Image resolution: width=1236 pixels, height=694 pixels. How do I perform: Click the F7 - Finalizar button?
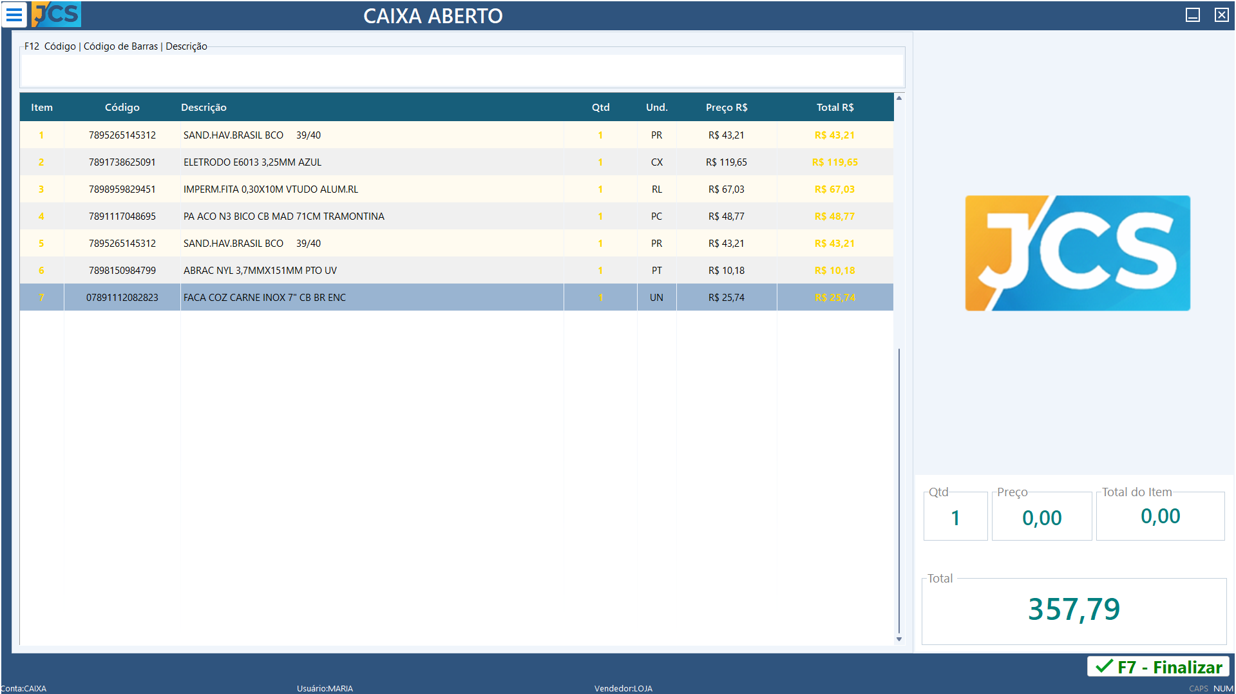1158,667
